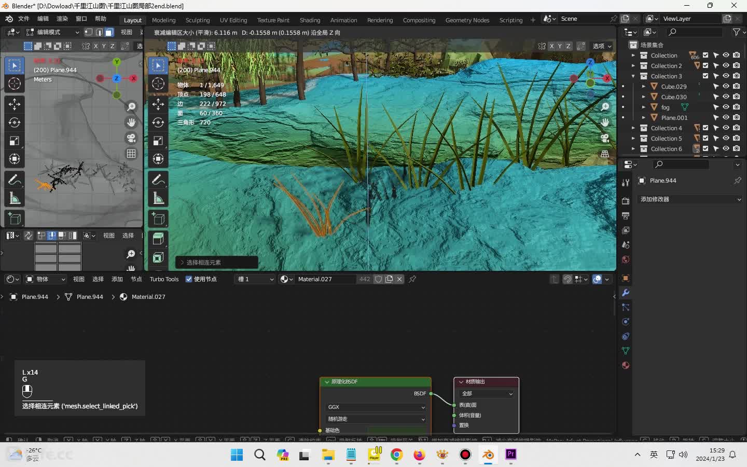
Task: Toggle the fake user shield for Material.027
Action: pyautogui.click(x=379, y=279)
